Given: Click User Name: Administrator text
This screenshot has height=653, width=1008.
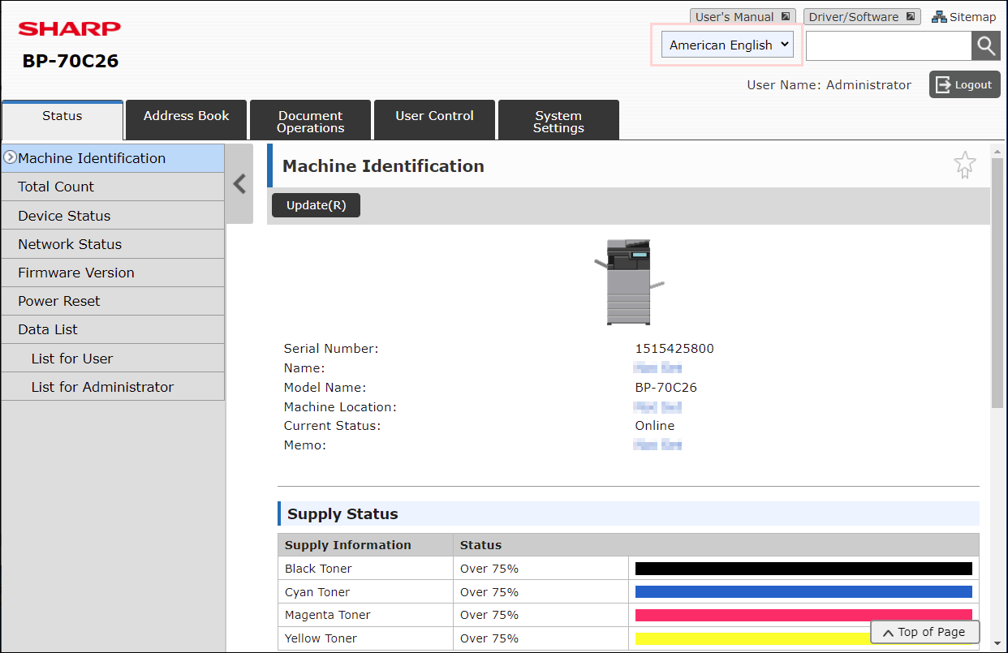Looking at the screenshot, I should click(829, 84).
